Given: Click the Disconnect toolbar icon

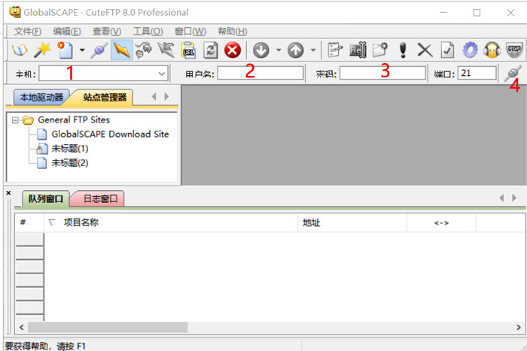Looking at the screenshot, I should [x=144, y=50].
